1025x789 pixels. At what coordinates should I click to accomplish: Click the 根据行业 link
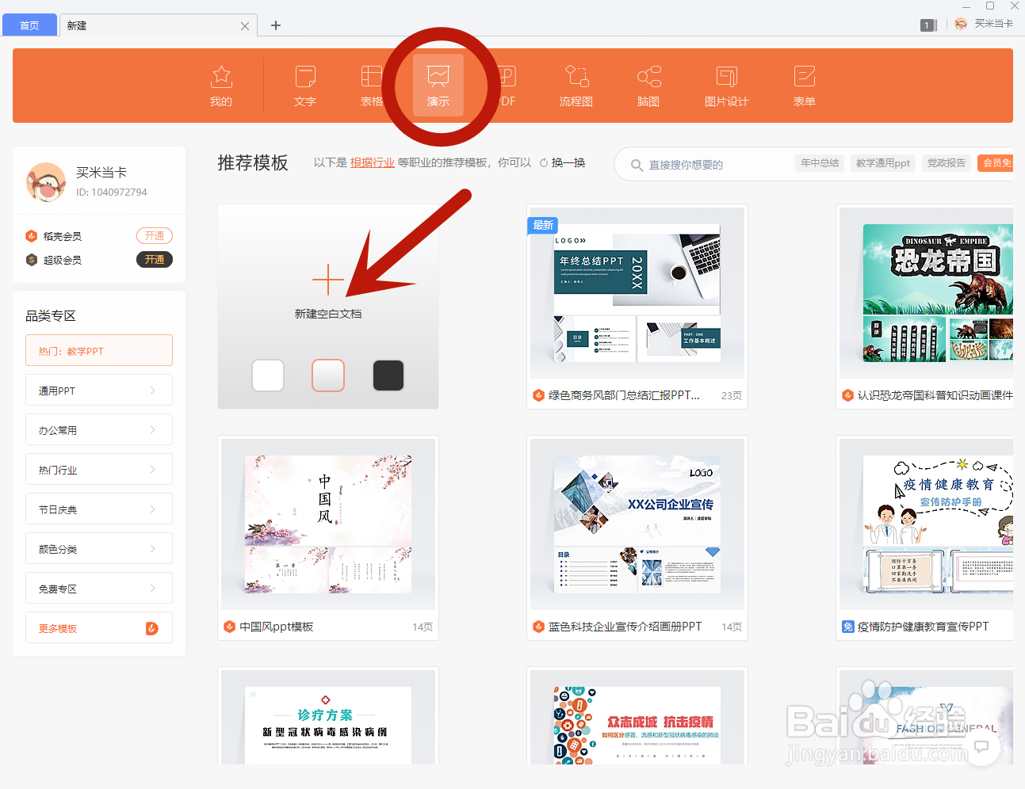[x=373, y=162]
